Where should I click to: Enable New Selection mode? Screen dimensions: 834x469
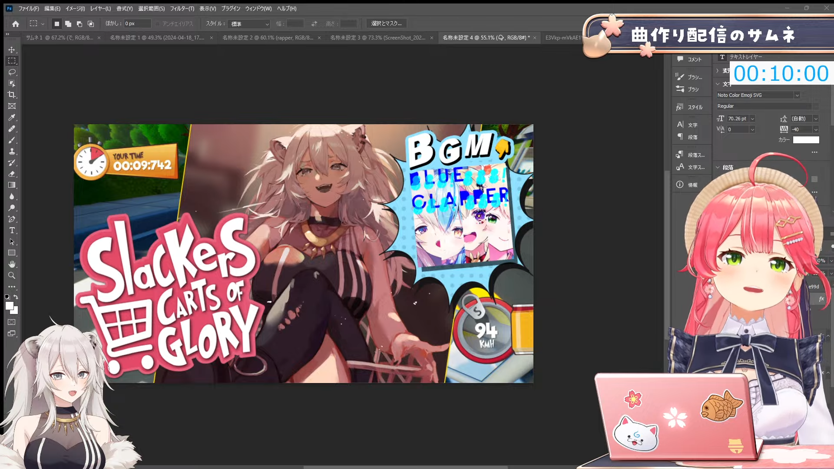click(x=56, y=24)
